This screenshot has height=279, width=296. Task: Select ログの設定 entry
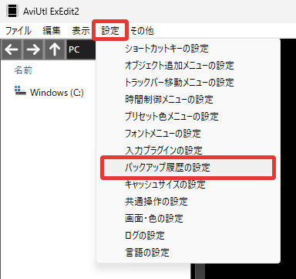(x=188, y=235)
